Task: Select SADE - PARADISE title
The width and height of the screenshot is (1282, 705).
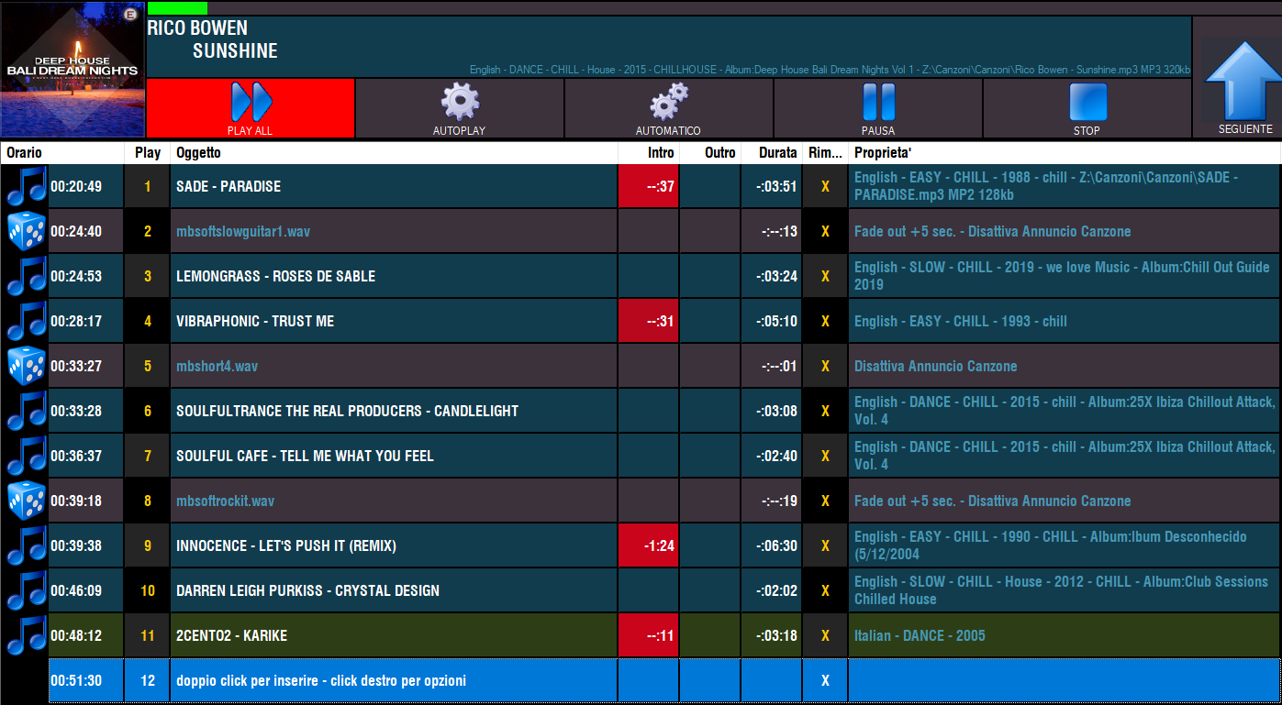Action: (x=229, y=186)
